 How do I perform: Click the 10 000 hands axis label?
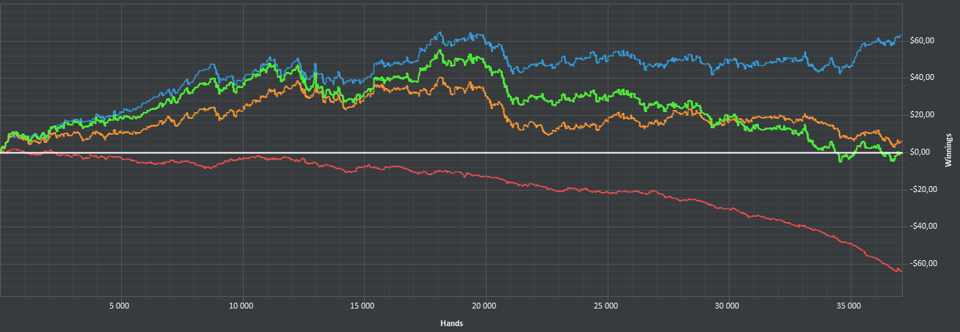(241, 305)
